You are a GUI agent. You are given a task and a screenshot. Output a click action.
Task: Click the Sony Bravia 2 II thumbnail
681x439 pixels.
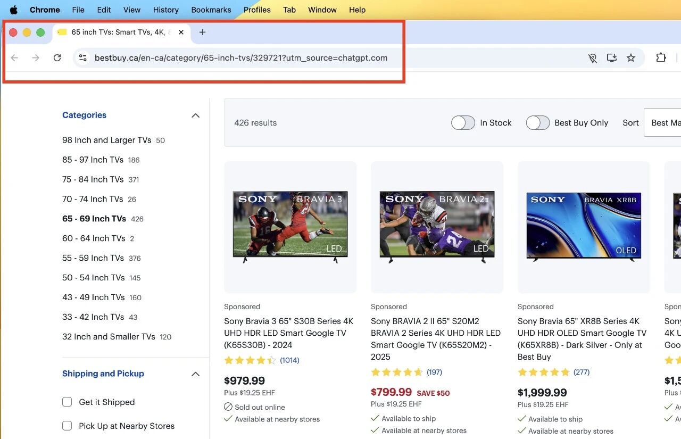[437, 227]
